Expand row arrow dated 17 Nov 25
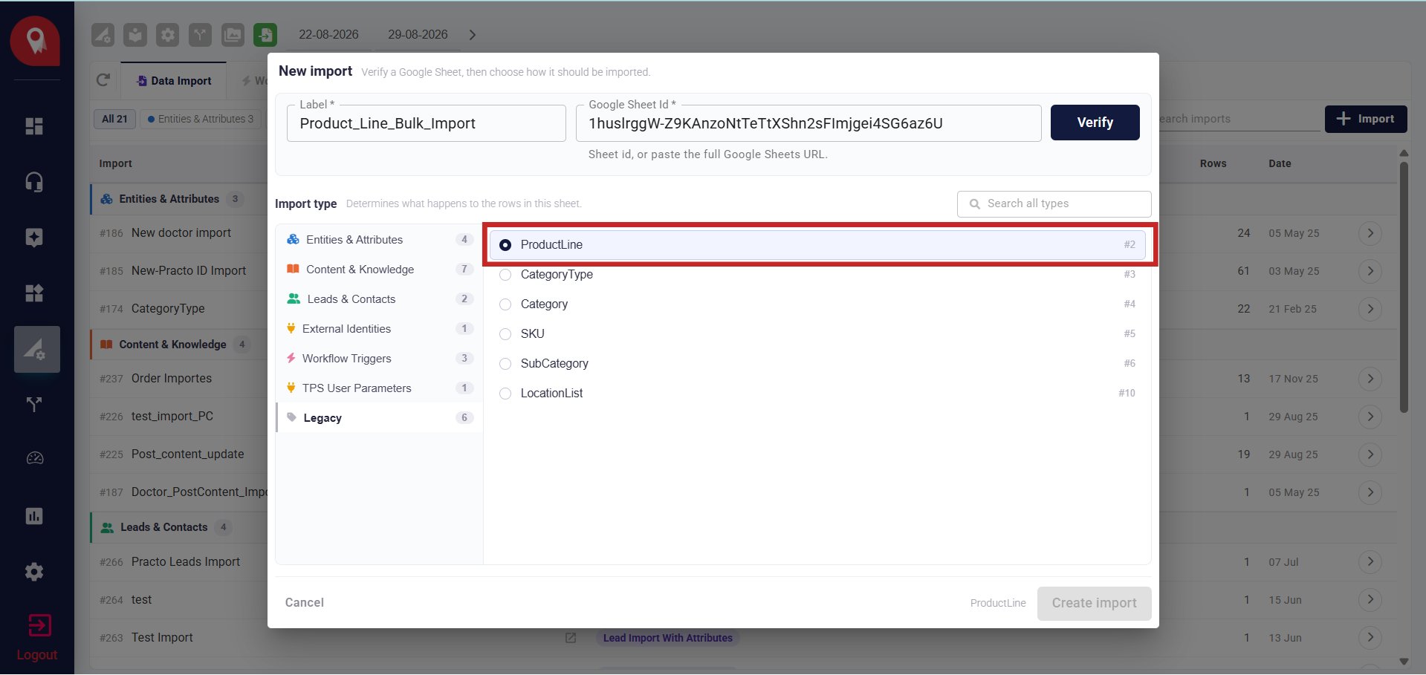Screen dimensions: 1426x675 click(x=1370, y=379)
